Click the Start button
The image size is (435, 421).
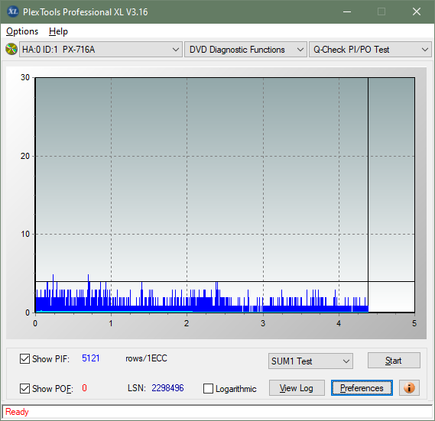394,361
